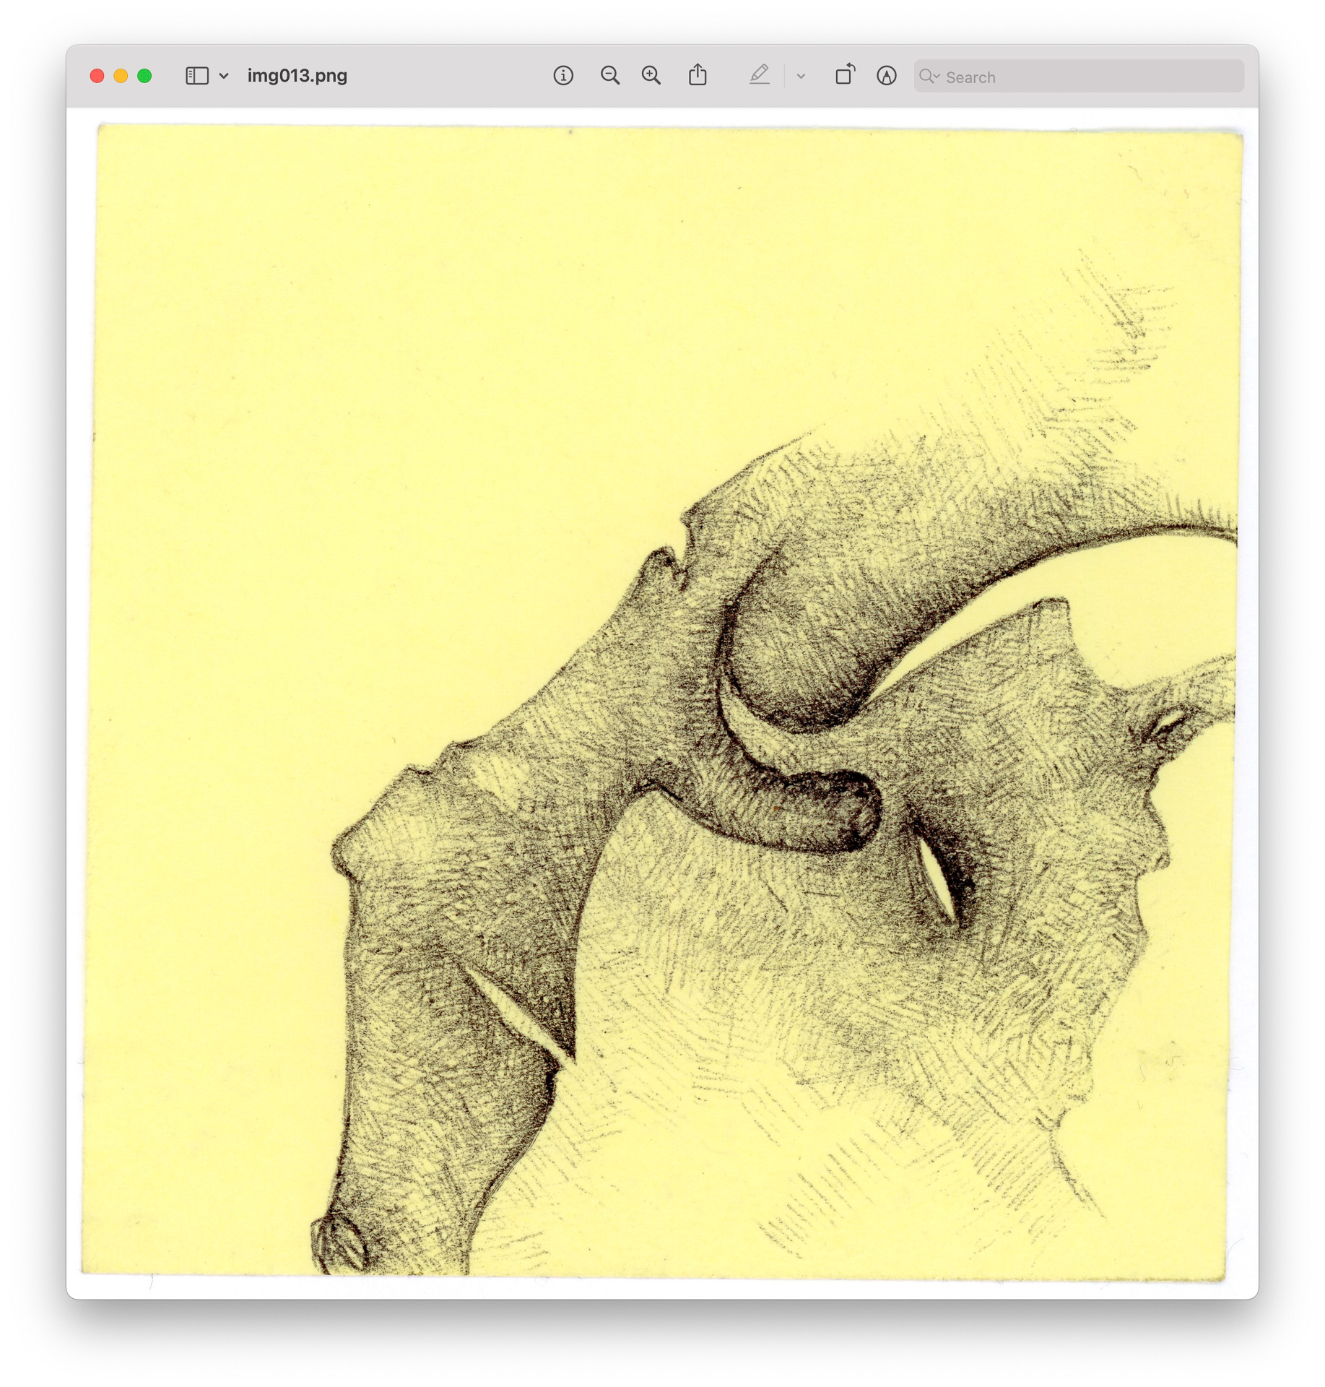Screen dimensions: 1325x1387
Task: Activate the highlight pen tool
Action: (759, 75)
